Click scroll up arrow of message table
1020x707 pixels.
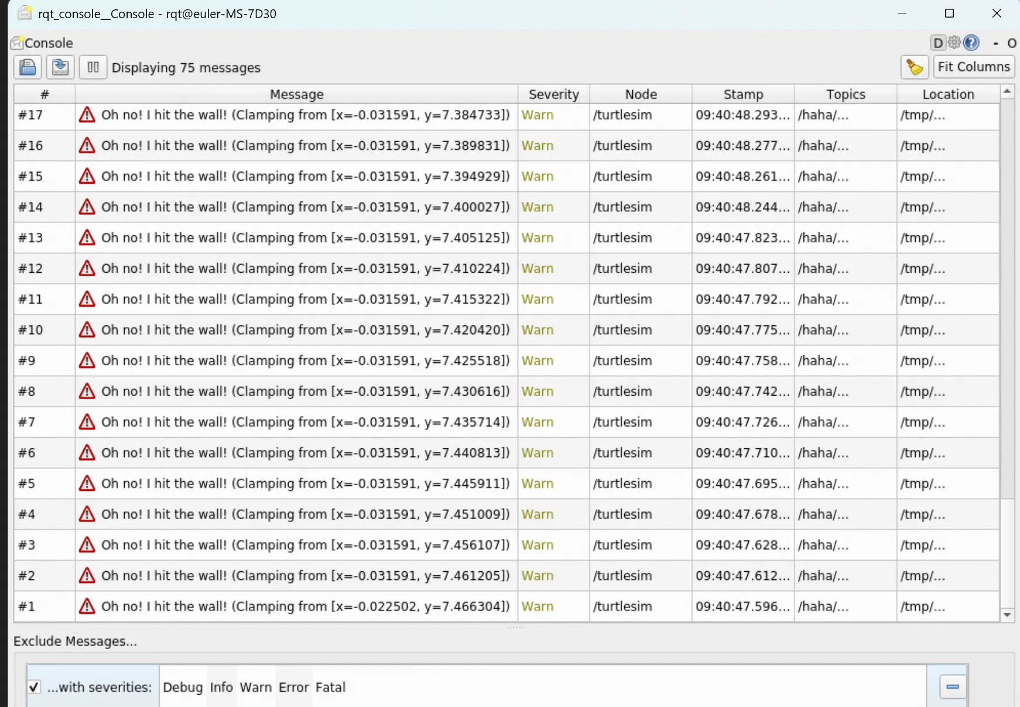(1007, 91)
